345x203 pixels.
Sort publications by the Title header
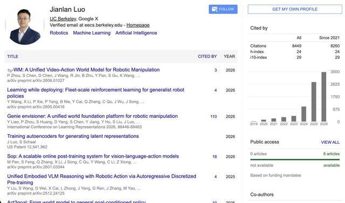tap(12, 57)
